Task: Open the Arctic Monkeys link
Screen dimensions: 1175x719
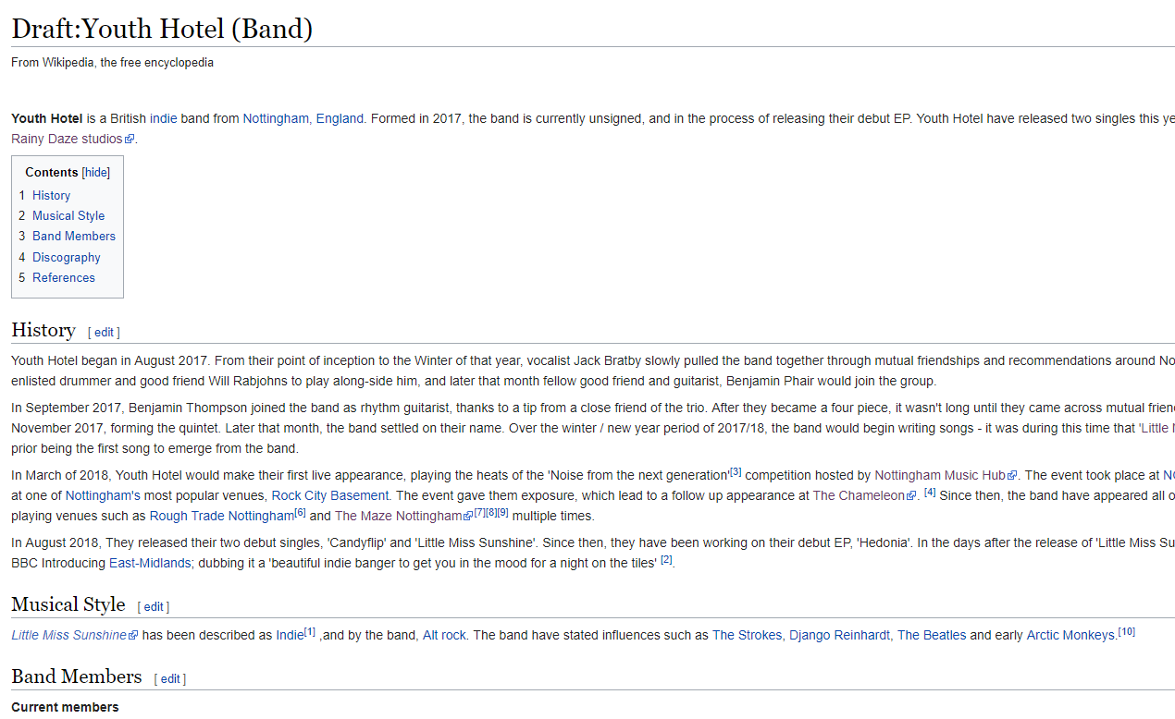Action: pyautogui.click(x=1070, y=635)
